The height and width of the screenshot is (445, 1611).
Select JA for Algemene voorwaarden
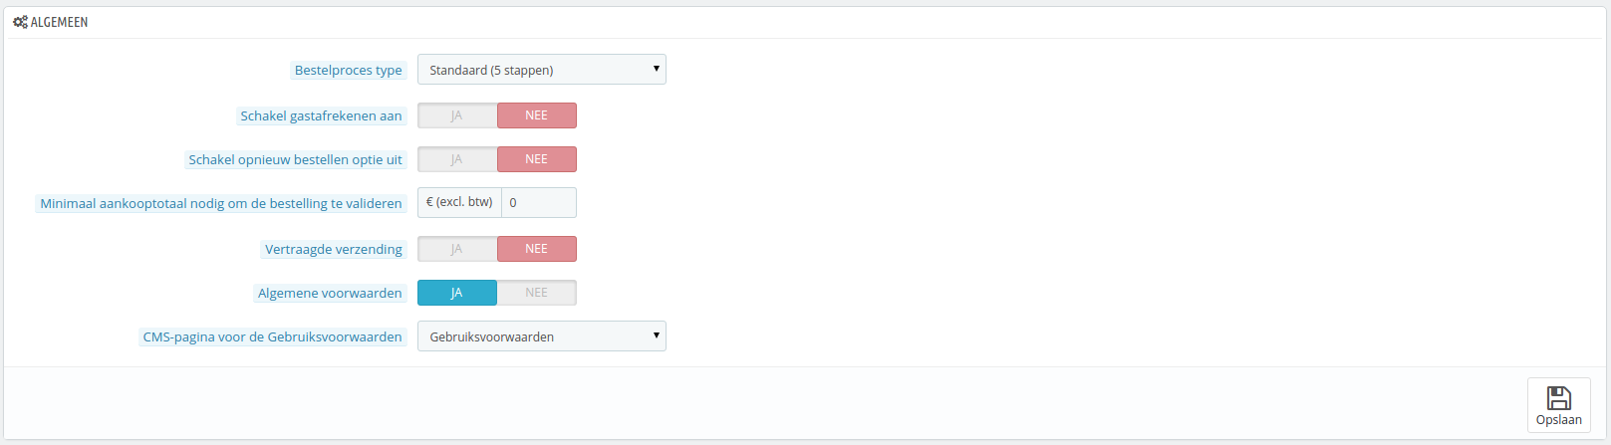tap(457, 293)
